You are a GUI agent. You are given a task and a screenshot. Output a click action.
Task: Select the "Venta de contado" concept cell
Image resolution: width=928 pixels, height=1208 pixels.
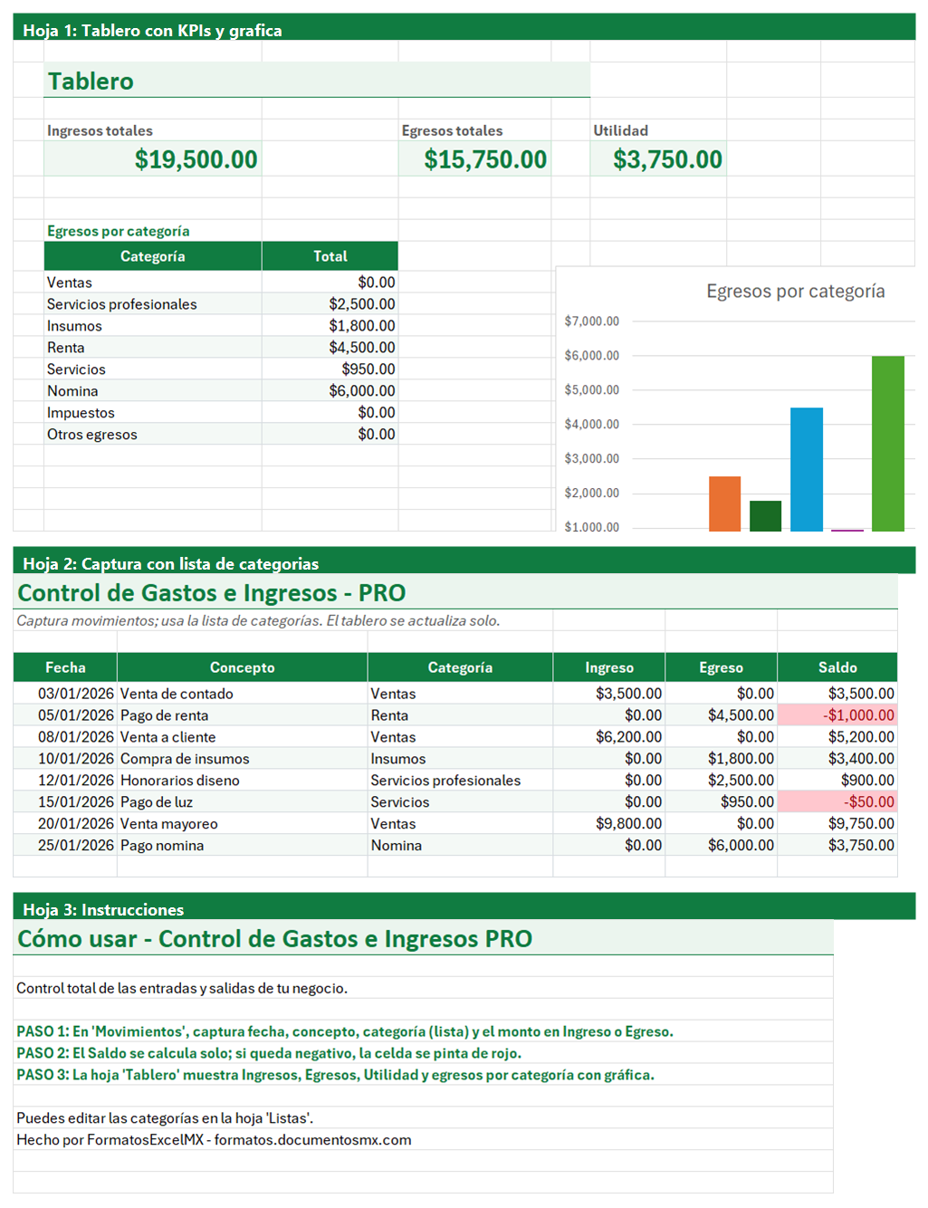tap(243, 694)
